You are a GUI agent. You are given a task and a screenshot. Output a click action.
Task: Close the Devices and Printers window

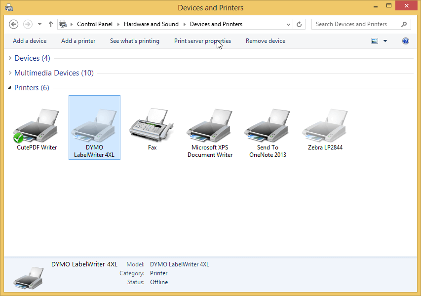[407, 5]
